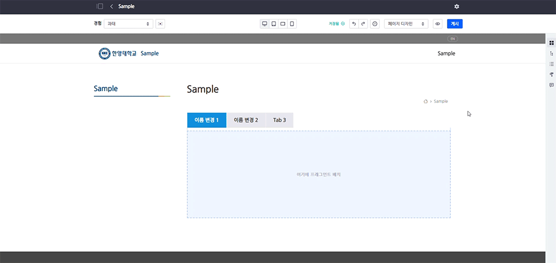Toggle preview with the eye icon

(x=438, y=24)
